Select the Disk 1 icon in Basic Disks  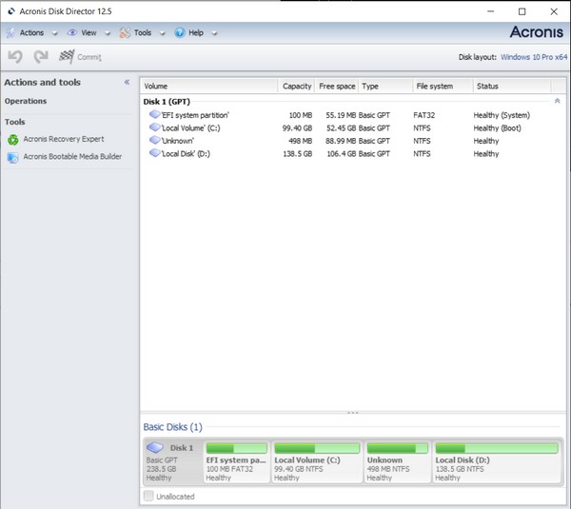point(155,448)
